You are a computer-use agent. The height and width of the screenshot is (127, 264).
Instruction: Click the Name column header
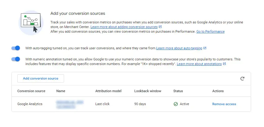pyautogui.click(x=61, y=91)
